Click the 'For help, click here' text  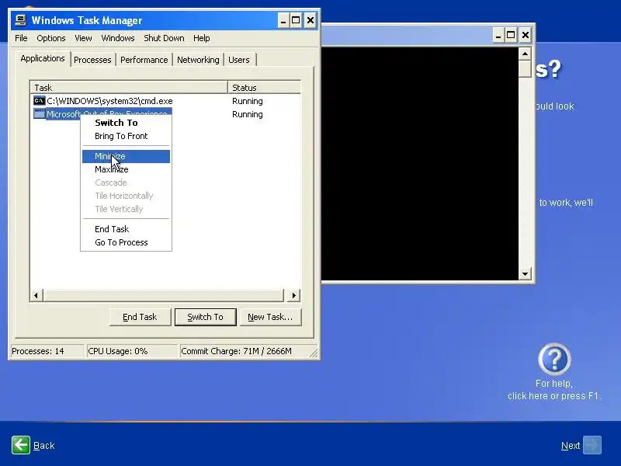tap(554, 390)
